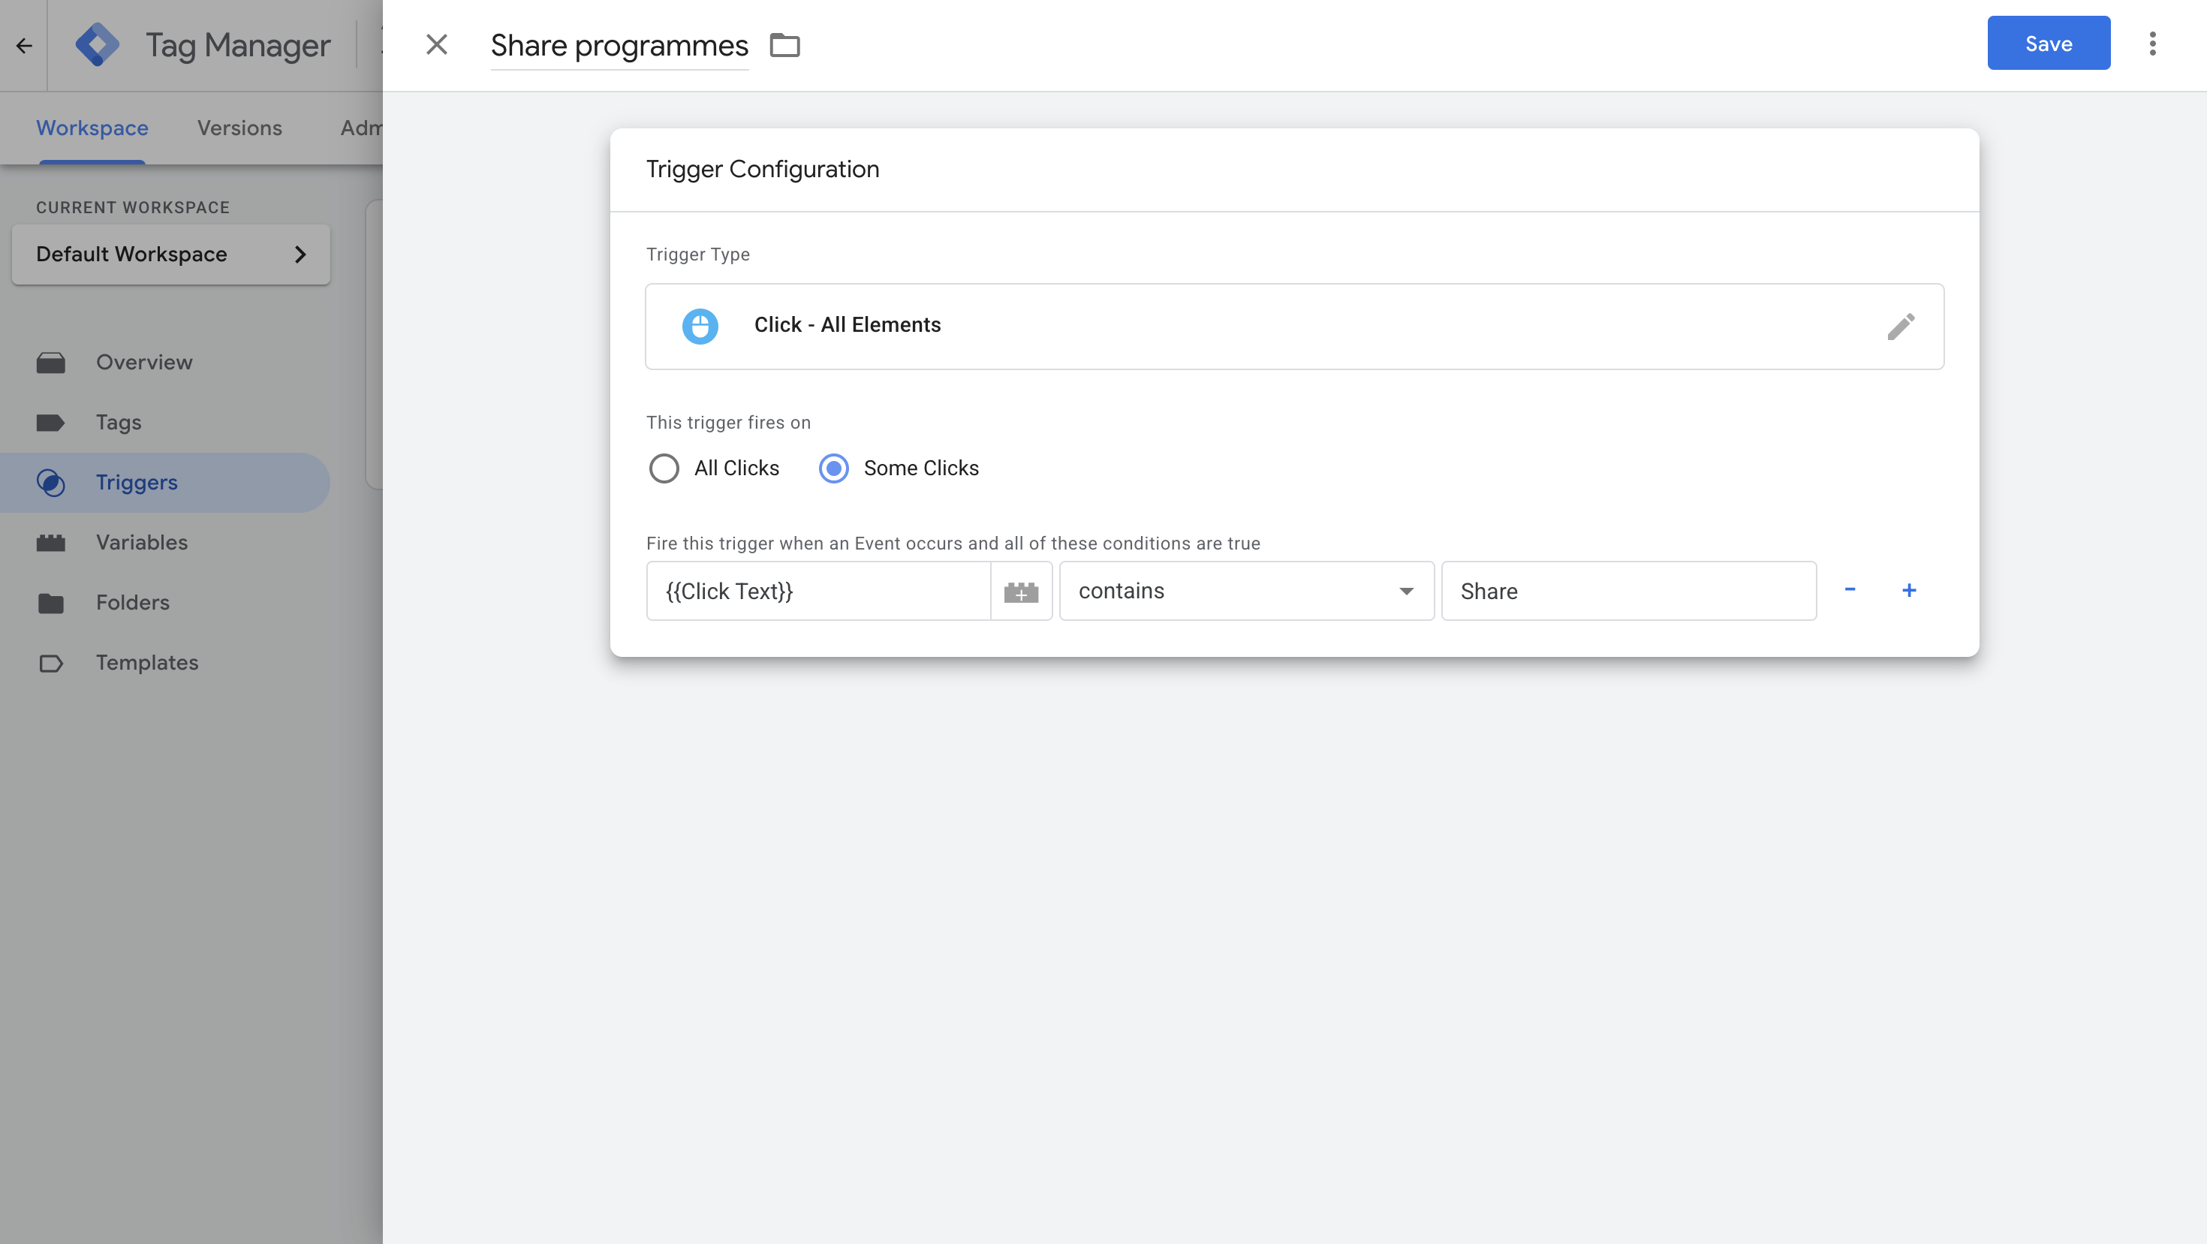Click the folder icon beside trigger name
This screenshot has width=2207, height=1244.
pyautogui.click(x=784, y=44)
